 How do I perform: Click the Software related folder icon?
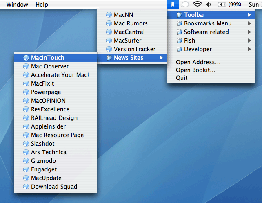[179, 32]
